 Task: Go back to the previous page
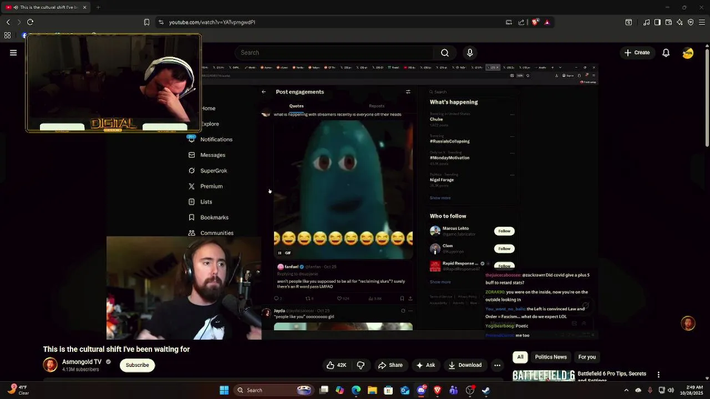[x=8, y=22]
